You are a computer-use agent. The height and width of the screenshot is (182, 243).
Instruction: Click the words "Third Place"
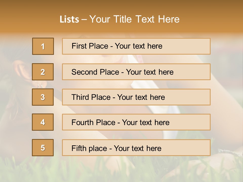pos(91,97)
